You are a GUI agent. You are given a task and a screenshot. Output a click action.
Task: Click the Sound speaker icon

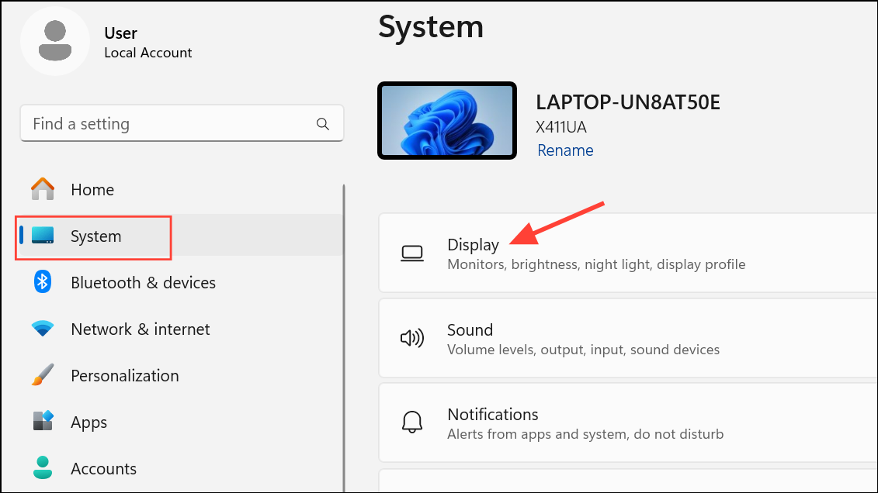412,338
